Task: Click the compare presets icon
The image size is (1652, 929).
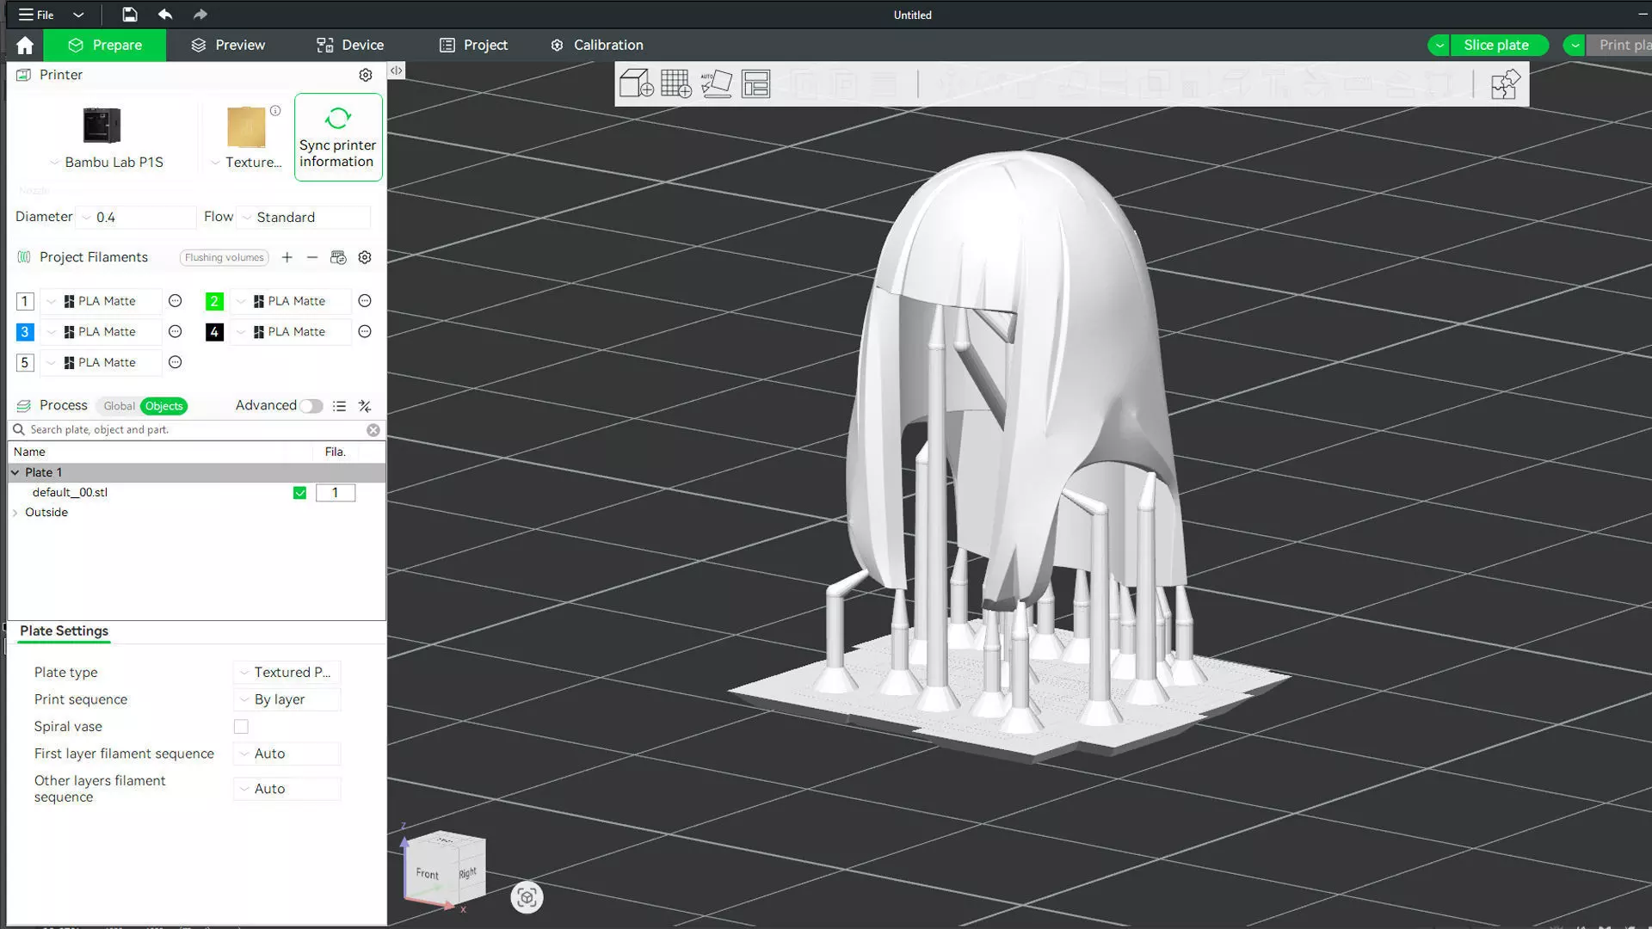Action: tap(365, 407)
